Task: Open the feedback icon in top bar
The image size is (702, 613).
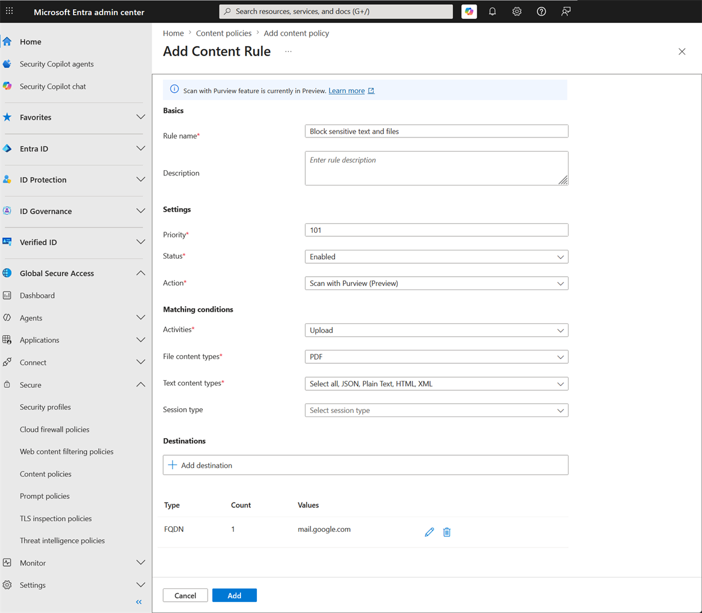Action: pyautogui.click(x=566, y=11)
